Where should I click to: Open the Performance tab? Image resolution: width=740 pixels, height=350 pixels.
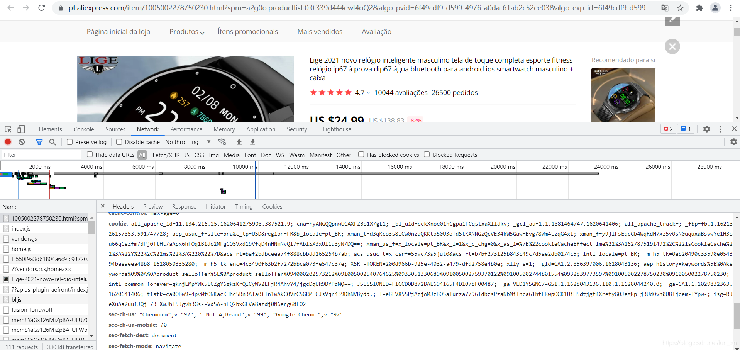point(186,129)
